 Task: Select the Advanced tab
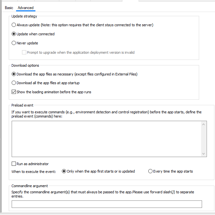26,8
